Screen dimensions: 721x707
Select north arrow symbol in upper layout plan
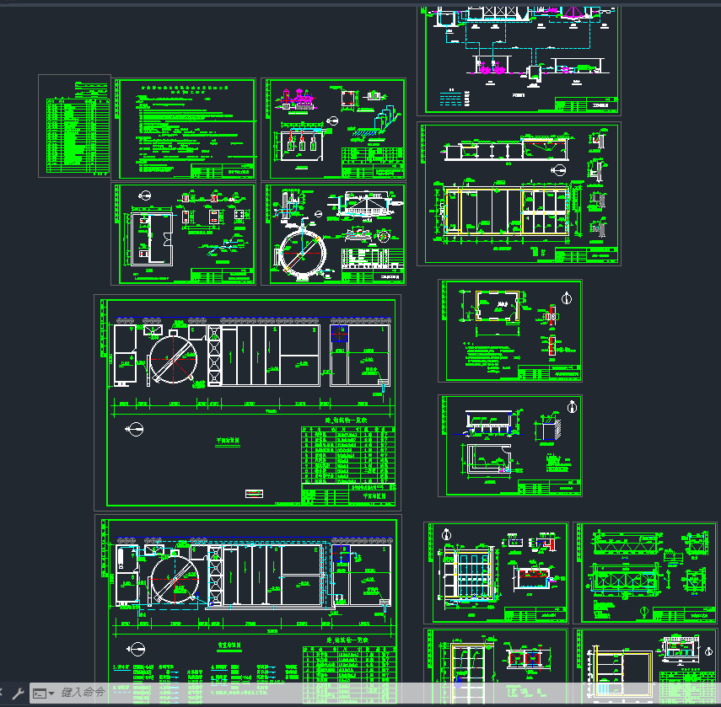tap(134, 430)
